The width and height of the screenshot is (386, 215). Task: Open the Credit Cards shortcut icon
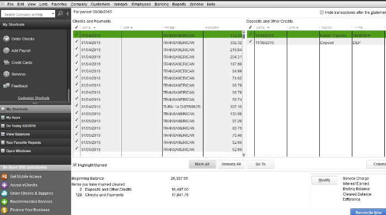coord(6,62)
